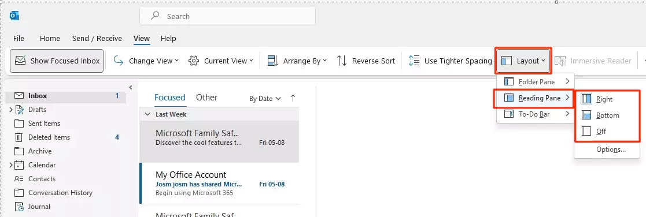Switch to the Send / Receive tab
This screenshot has height=217, width=646.
97,38
